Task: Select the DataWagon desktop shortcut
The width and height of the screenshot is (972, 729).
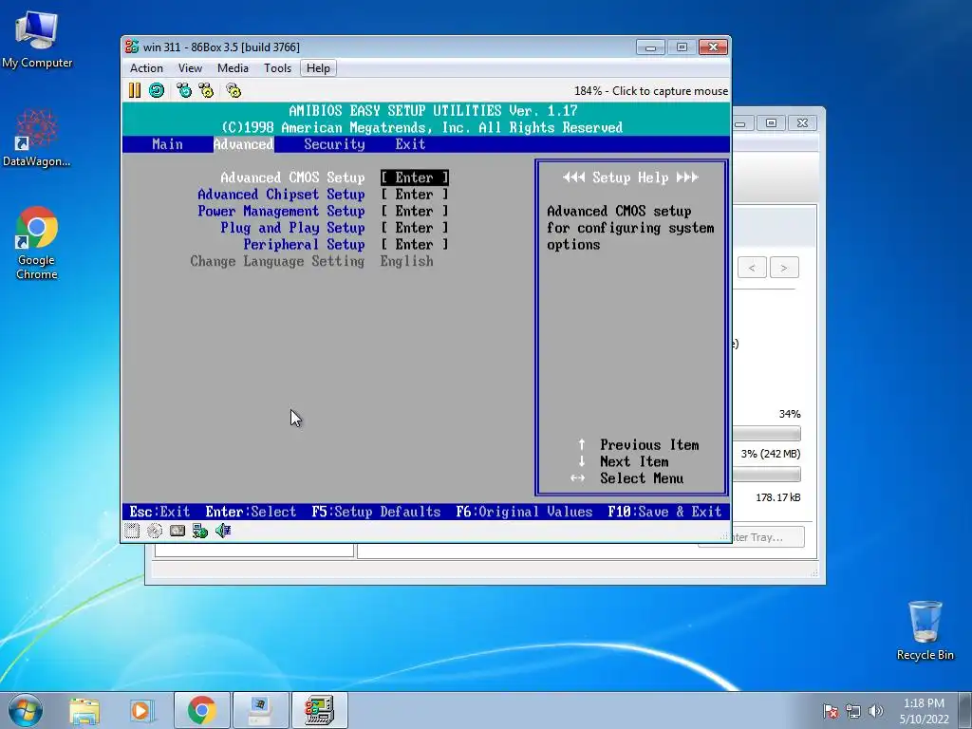Action: [36, 139]
